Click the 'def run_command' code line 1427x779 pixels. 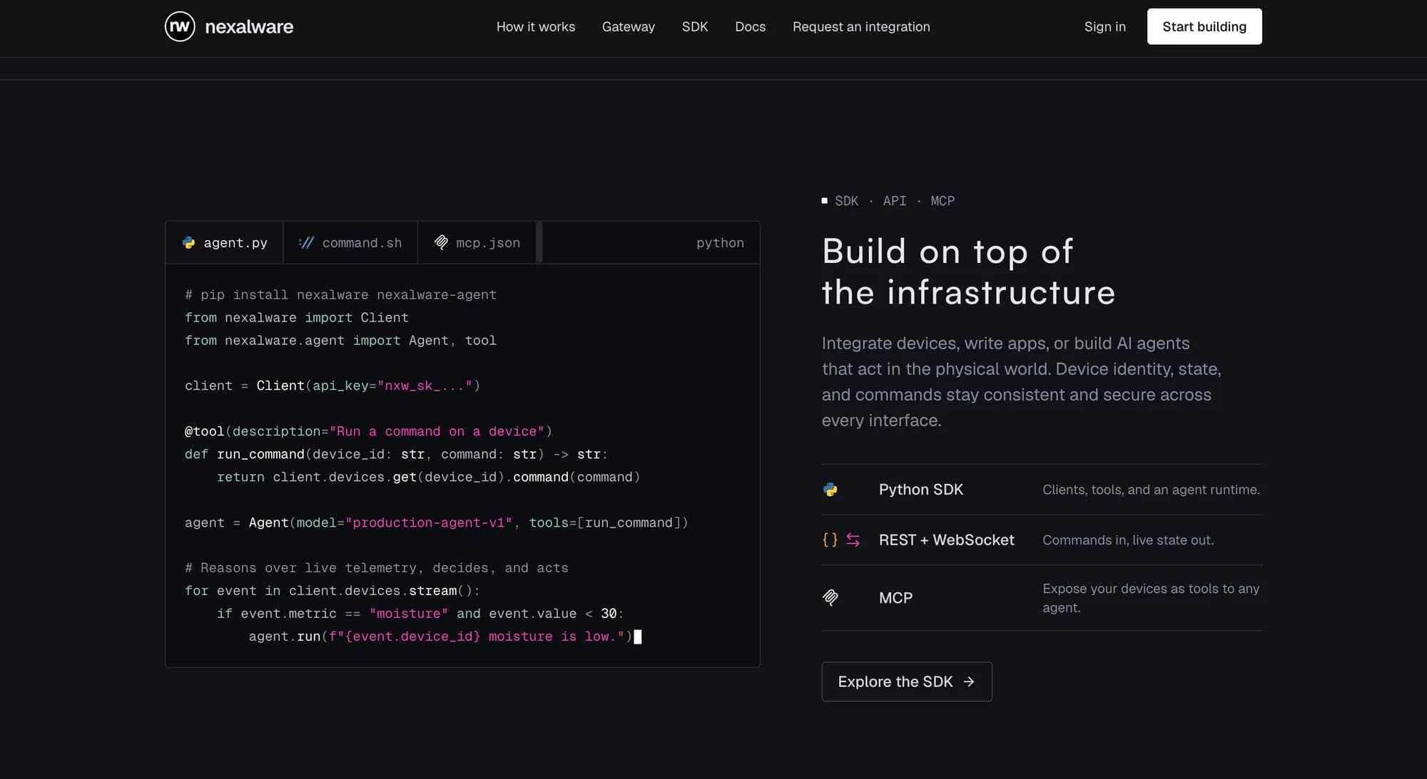[397, 455]
